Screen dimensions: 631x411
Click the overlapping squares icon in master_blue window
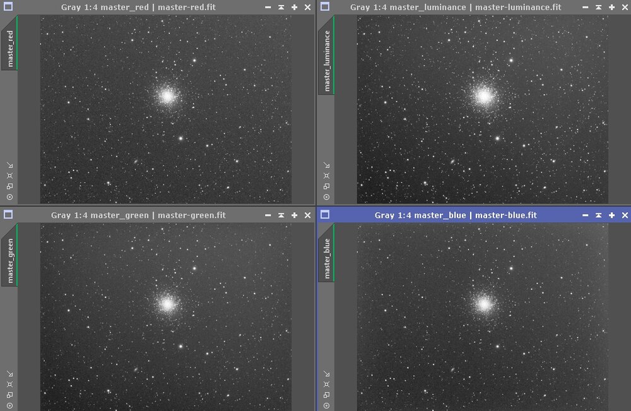click(x=326, y=395)
